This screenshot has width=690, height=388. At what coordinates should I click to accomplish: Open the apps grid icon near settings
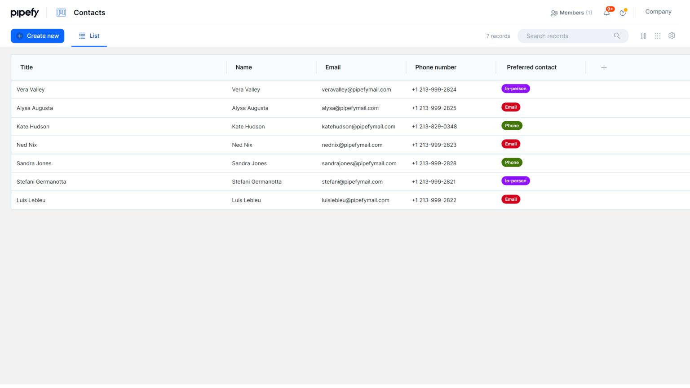tap(658, 35)
